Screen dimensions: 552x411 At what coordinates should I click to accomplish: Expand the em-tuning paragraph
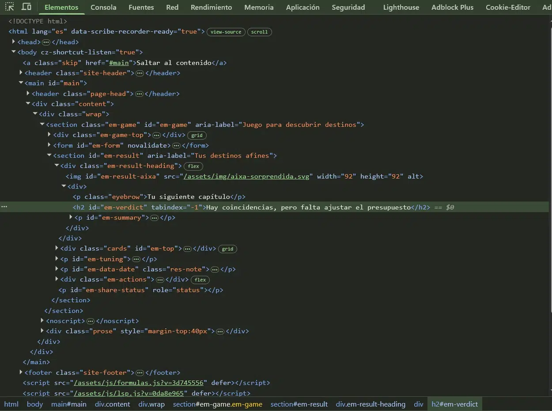click(x=57, y=258)
